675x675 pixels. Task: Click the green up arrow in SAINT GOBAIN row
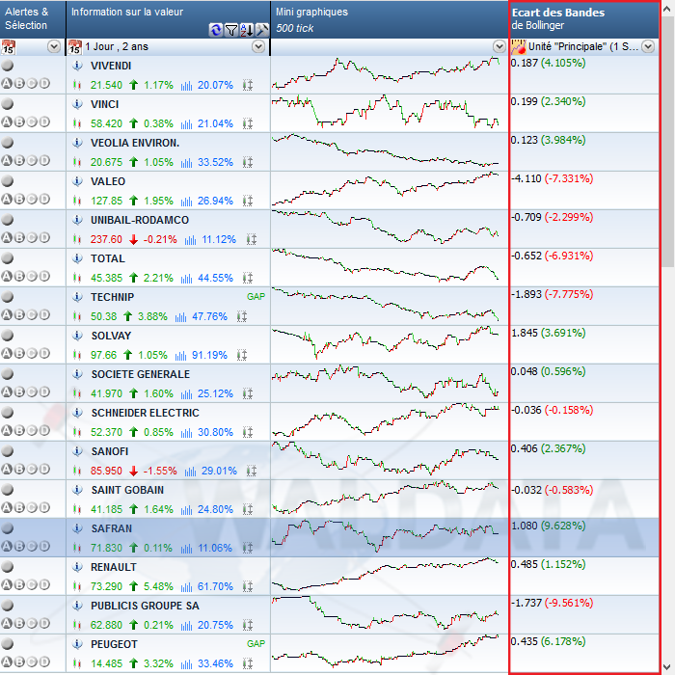tap(133, 509)
